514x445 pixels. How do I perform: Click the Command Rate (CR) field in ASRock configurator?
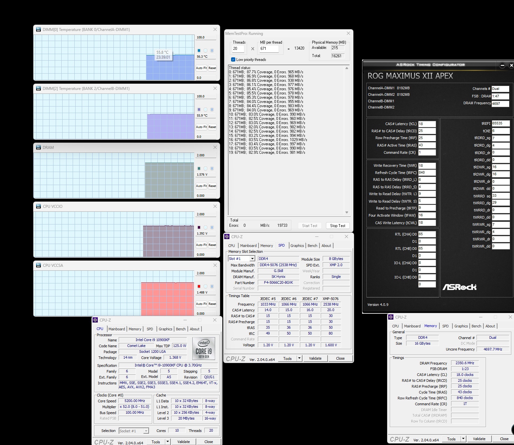click(427, 152)
